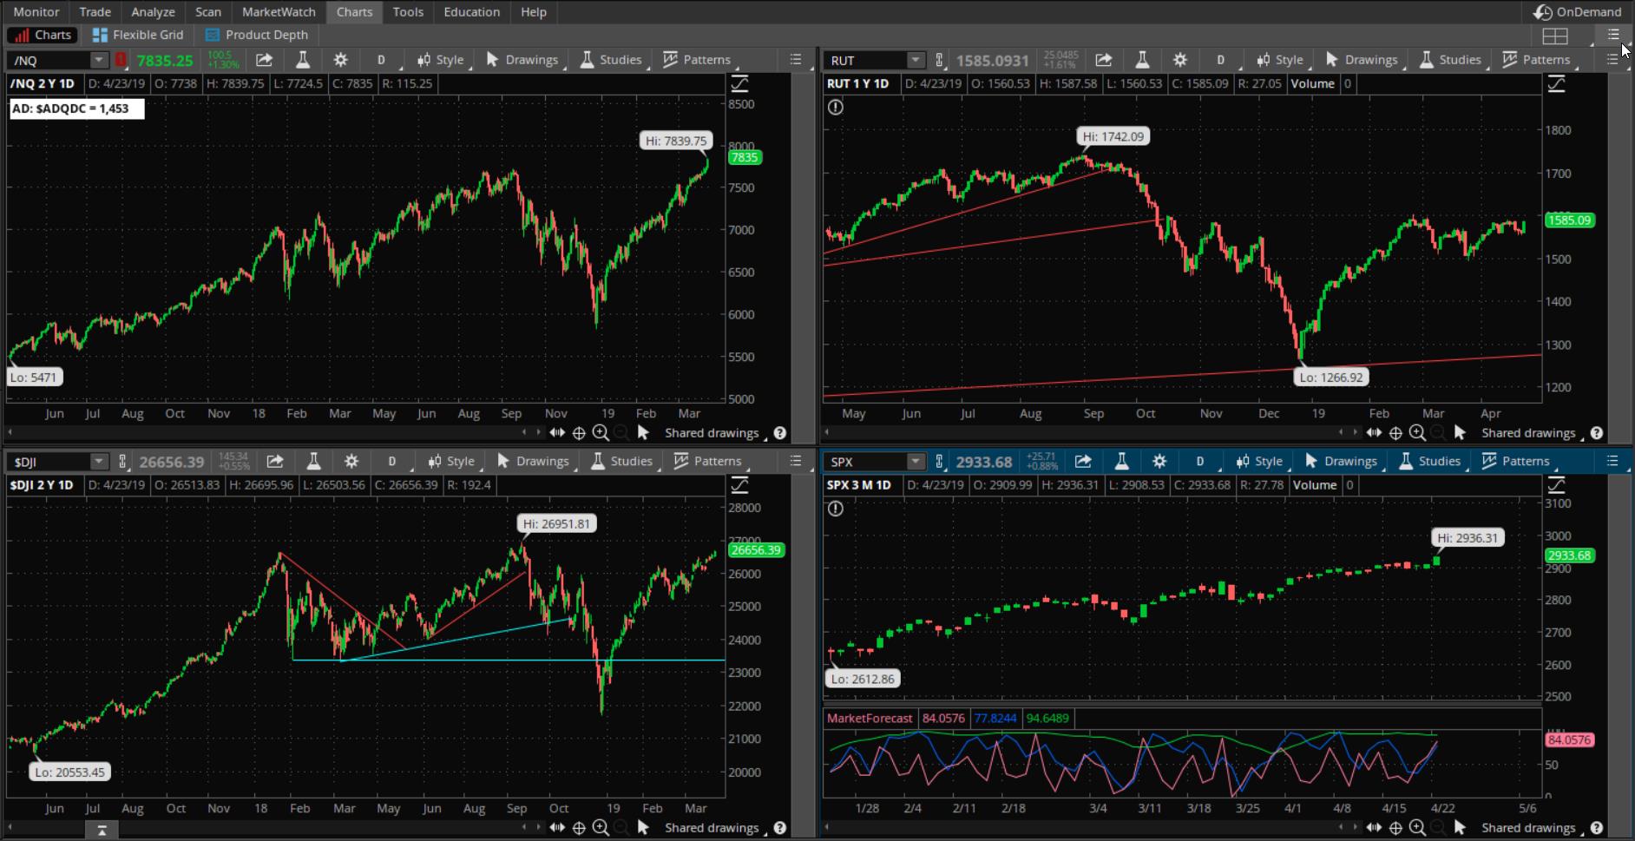
Task: Open the list menu icon in SPX chart toolbar
Action: click(x=1612, y=462)
